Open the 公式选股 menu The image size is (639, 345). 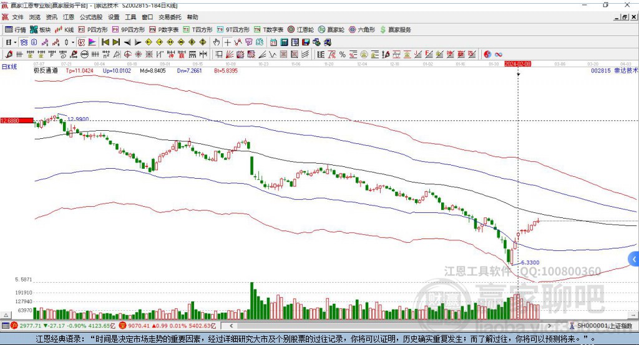[91, 17]
